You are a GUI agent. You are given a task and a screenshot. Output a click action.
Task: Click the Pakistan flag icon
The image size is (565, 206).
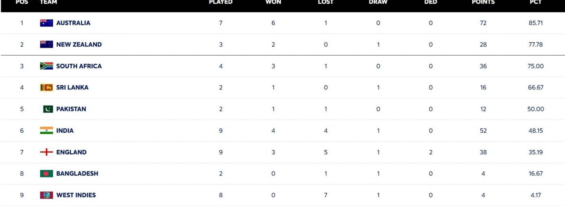click(46, 109)
